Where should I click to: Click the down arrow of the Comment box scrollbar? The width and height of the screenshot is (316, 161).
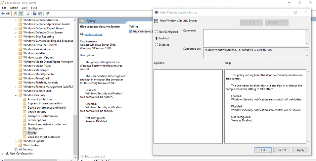pyautogui.click(x=307, y=44)
